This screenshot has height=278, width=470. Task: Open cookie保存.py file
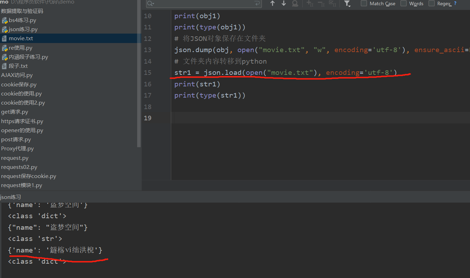click(19, 85)
